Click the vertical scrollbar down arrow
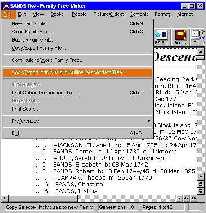Screen dimensions: 206x213 tap(201, 177)
